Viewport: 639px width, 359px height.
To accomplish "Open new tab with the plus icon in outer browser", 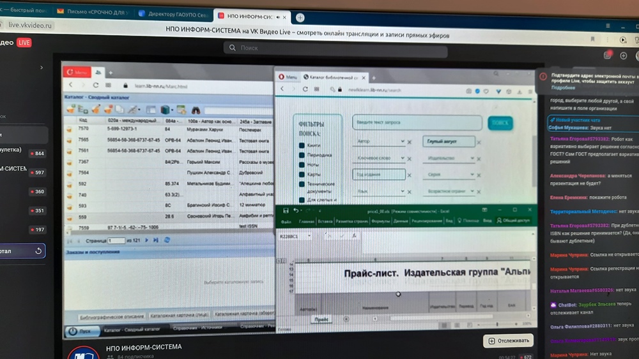I will click(x=300, y=17).
